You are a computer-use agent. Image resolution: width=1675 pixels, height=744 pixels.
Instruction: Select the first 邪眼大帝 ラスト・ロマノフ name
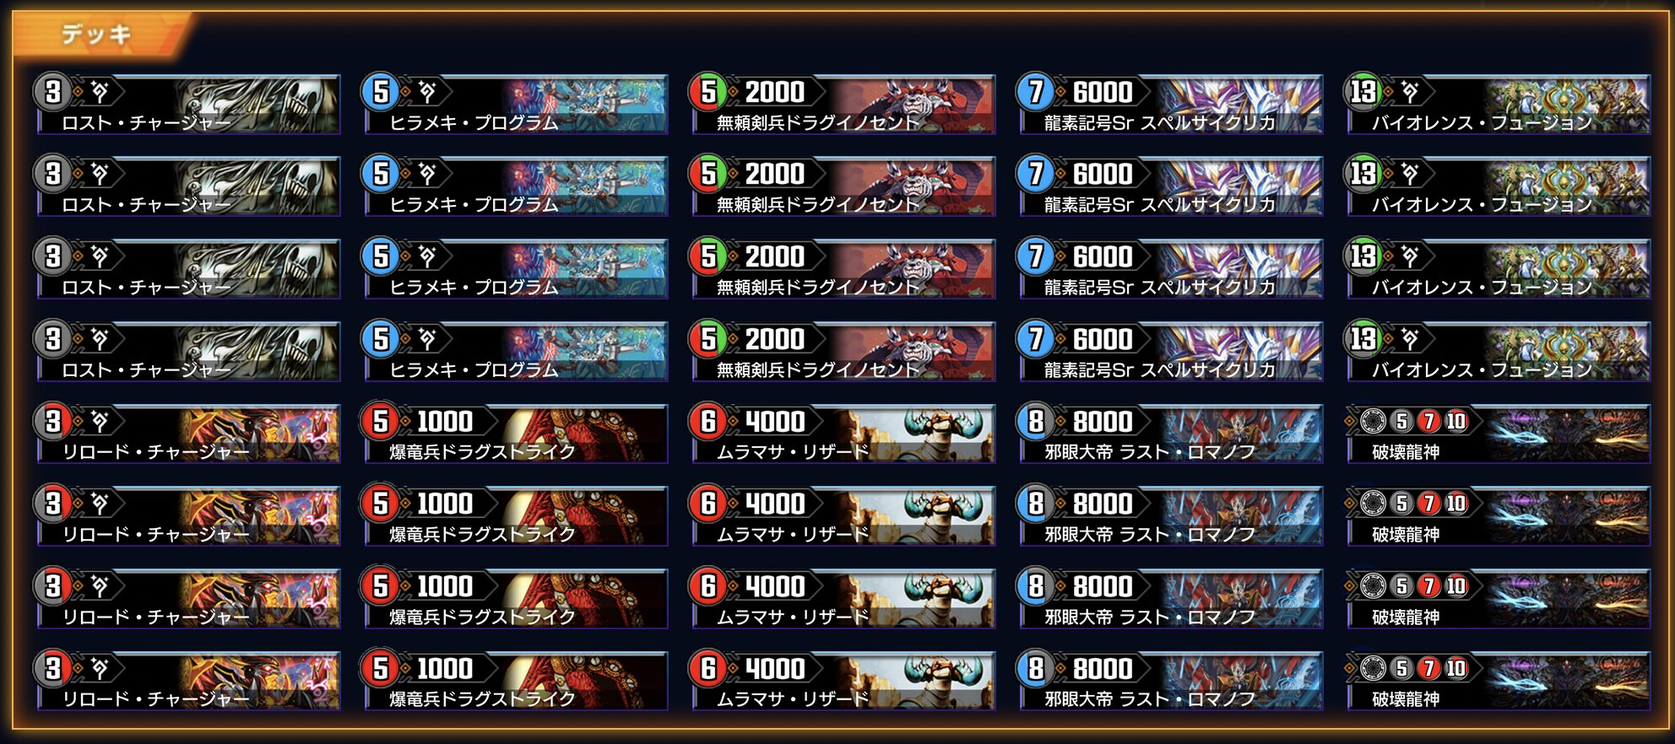pos(1150,452)
